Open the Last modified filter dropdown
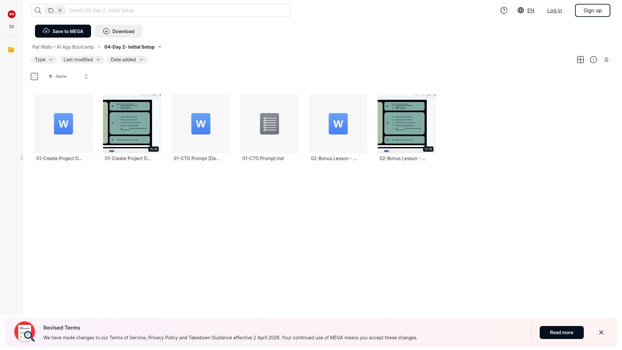This screenshot has height=350, width=622. pos(82,60)
